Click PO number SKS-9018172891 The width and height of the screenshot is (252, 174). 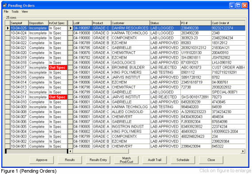click(196, 97)
